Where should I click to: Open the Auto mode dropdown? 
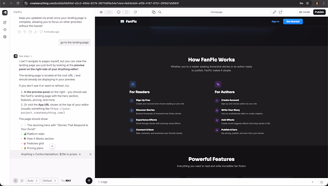click(33, 181)
